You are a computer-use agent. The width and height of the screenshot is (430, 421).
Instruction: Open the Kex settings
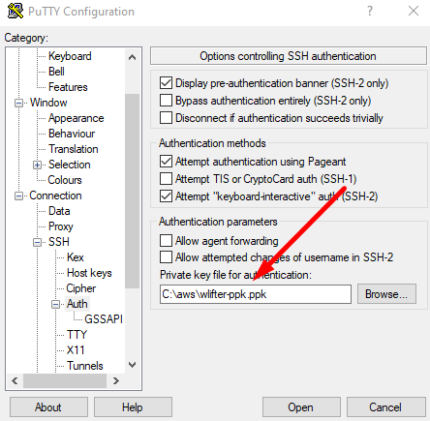76,257
